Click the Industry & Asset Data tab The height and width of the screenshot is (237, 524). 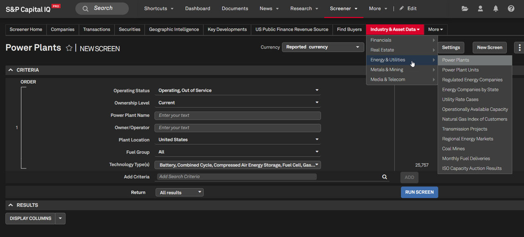click(395, 29)
